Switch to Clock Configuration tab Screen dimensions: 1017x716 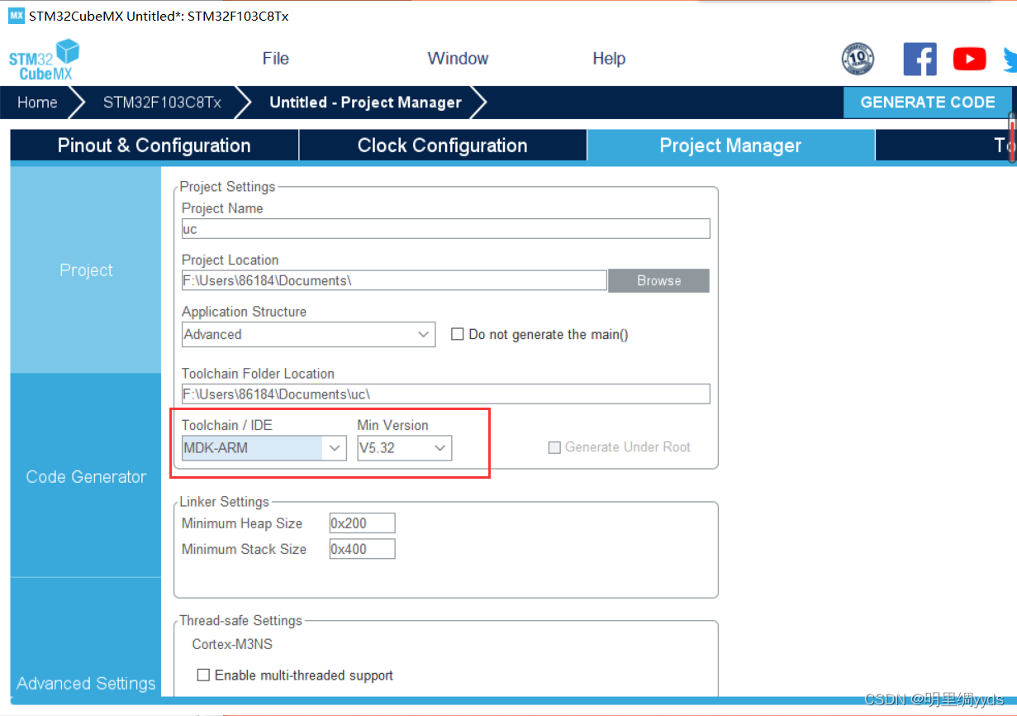[442, 146]
